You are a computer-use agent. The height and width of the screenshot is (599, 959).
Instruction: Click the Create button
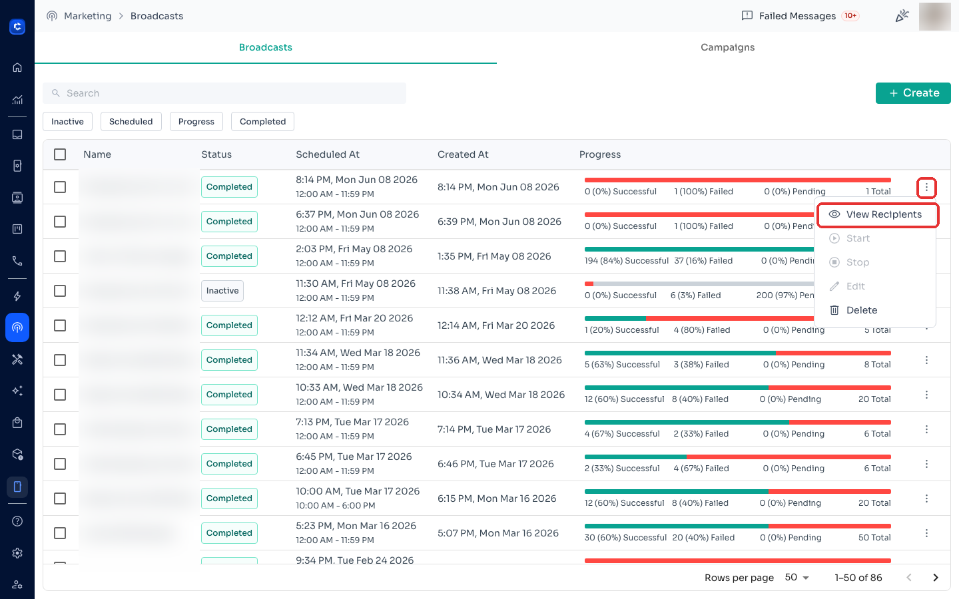[913, 93]
